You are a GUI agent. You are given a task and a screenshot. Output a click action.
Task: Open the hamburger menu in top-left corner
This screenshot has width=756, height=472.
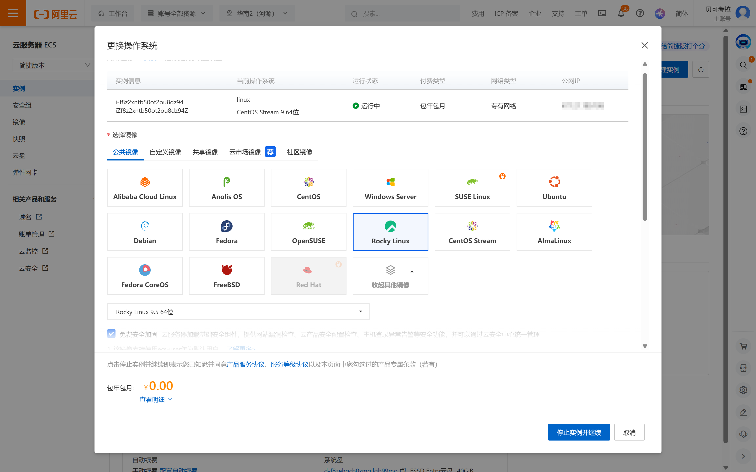click(13, 13)
